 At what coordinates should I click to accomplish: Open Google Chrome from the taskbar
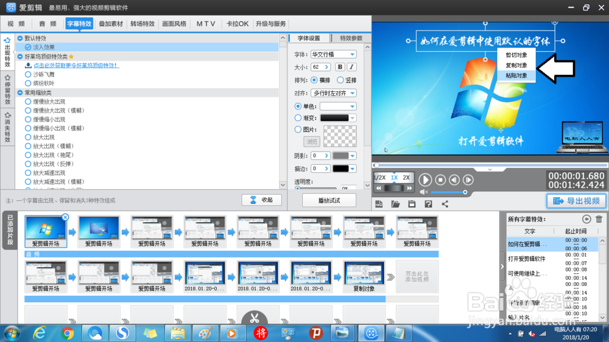pyautogui.click(x=68, y=333)
